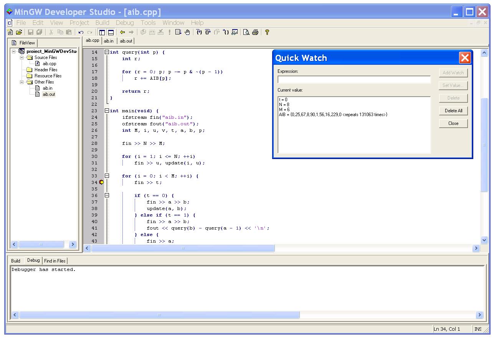The width and height of the screenshot is (494, 338).
Task: Click the Cut scissors icon
Action: (x=51, y=33)
